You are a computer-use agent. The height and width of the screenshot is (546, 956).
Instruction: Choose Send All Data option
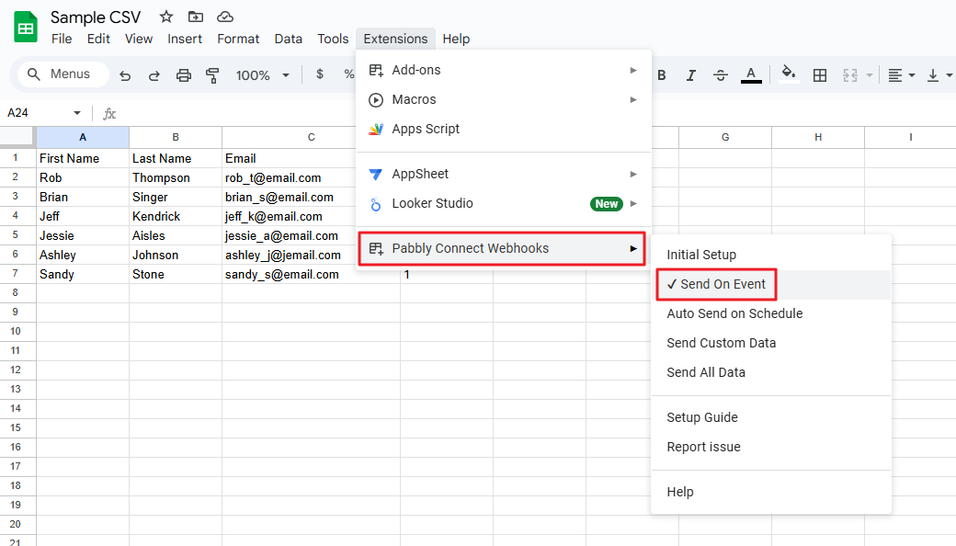(706, 372)
